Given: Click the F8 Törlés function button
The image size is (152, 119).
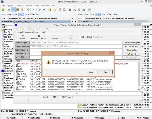Looking at the screenshot, I should [x=121, y=118].
